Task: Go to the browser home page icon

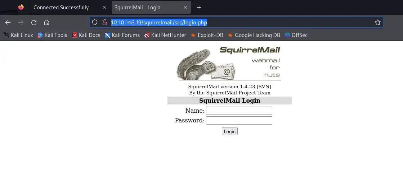Action: tap(46, 23)
